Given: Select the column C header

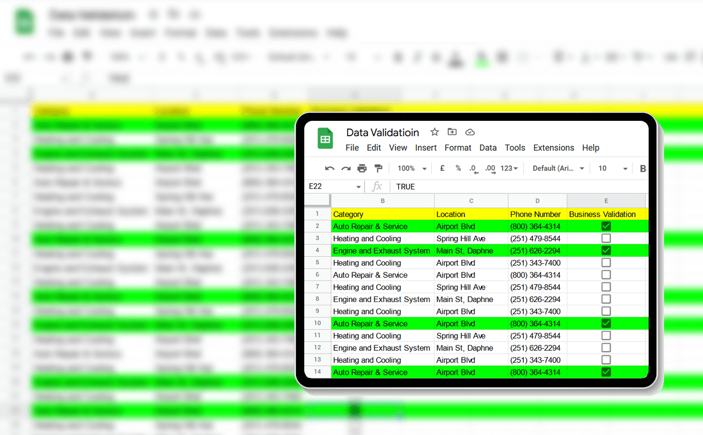Looking at the screenshot, I should 471,201.
